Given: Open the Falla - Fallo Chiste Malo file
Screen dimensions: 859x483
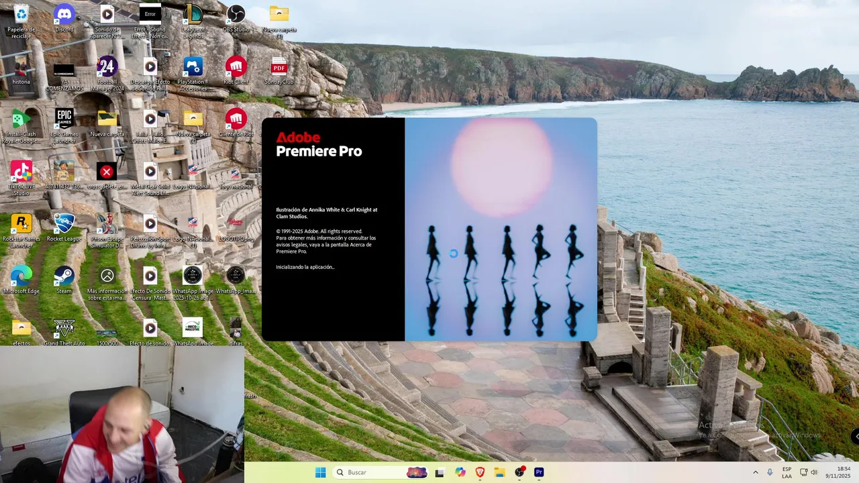Looking at the screenshot, I should (150, 126).
